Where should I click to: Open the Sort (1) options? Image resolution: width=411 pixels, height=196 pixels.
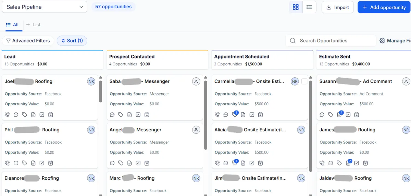pos(72,41)
